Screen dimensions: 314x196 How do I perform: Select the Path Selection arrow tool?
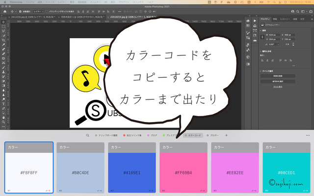[3, 113]
